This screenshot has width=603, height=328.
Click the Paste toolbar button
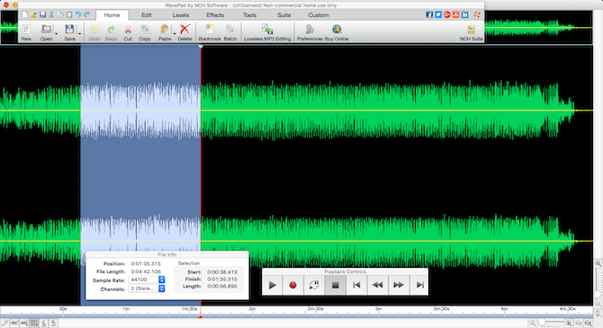[x=165, y=32]
